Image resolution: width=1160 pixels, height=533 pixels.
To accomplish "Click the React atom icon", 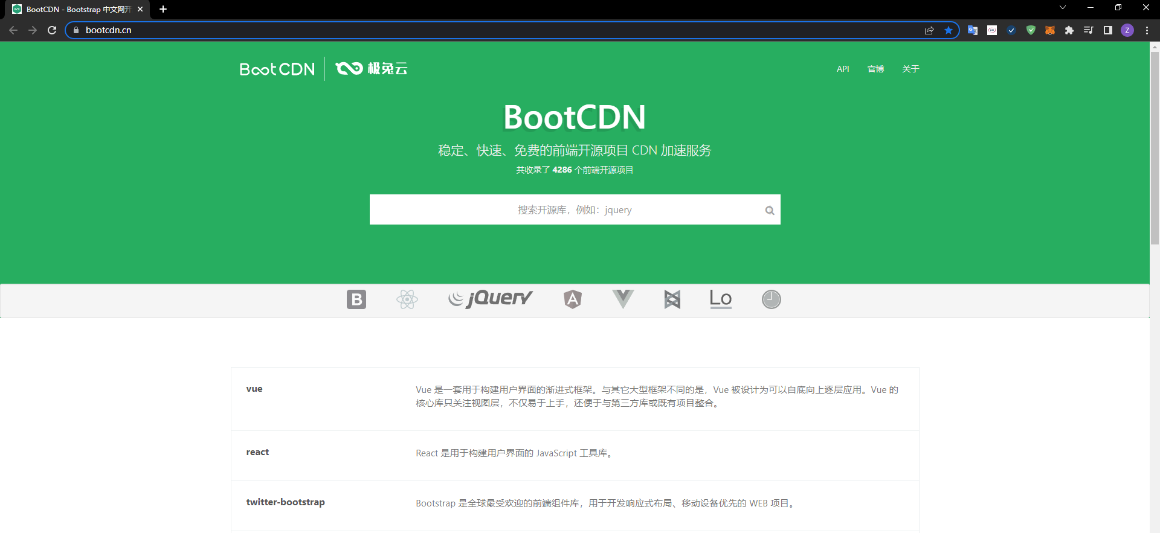I will coord(407,299).
